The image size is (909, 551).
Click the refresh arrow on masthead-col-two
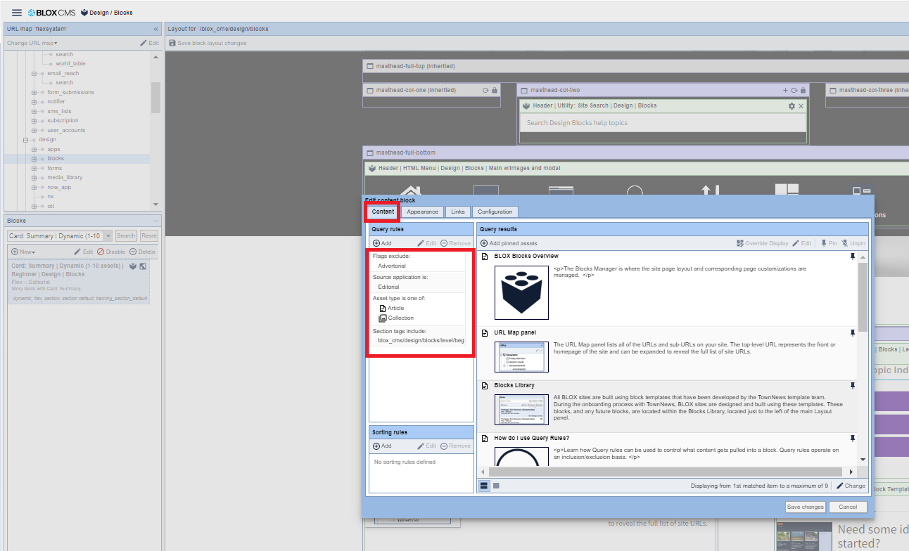[795, 90]
